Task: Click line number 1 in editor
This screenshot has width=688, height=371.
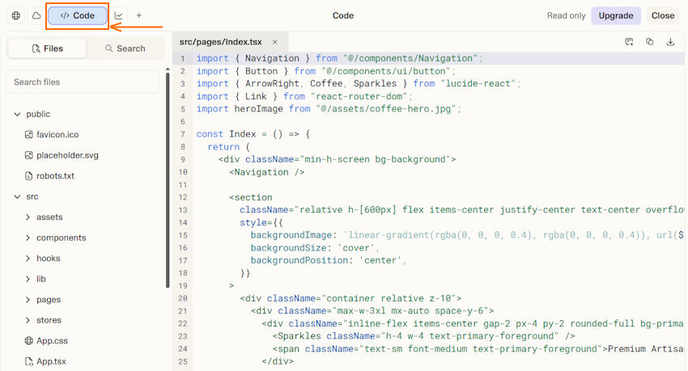Action: pos(183,59)
